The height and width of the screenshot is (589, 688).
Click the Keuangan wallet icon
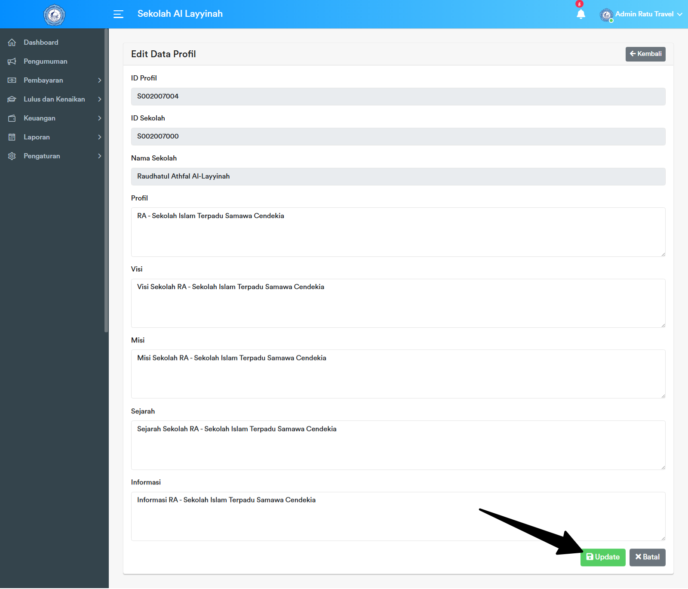[x=12, y=118]
